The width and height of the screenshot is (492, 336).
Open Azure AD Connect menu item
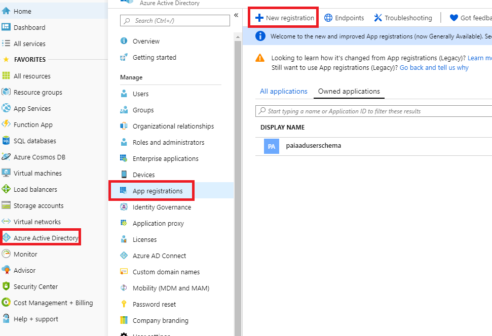pos(171,256)
